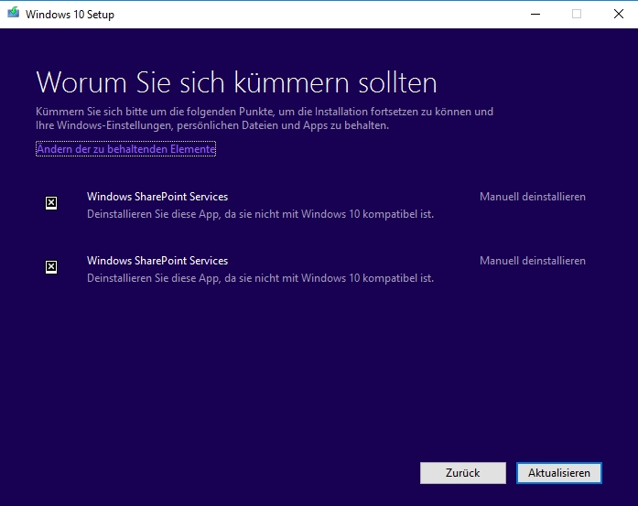
Task: Click the disabled maximize button
Action: (577, 15)
